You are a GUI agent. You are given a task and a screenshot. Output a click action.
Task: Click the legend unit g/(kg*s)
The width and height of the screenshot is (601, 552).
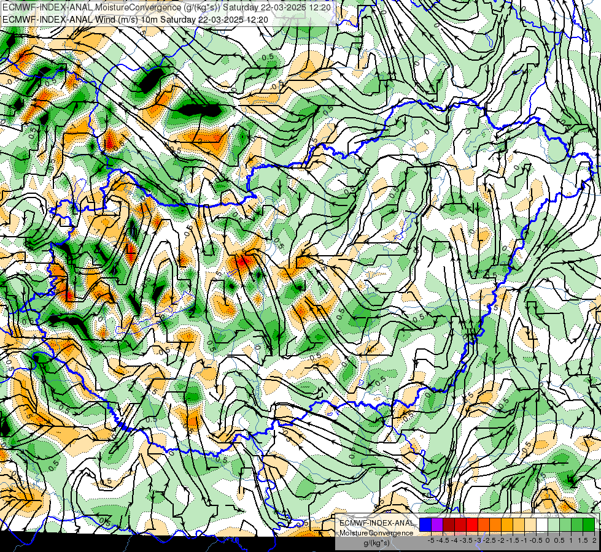[x=377, y=543]
